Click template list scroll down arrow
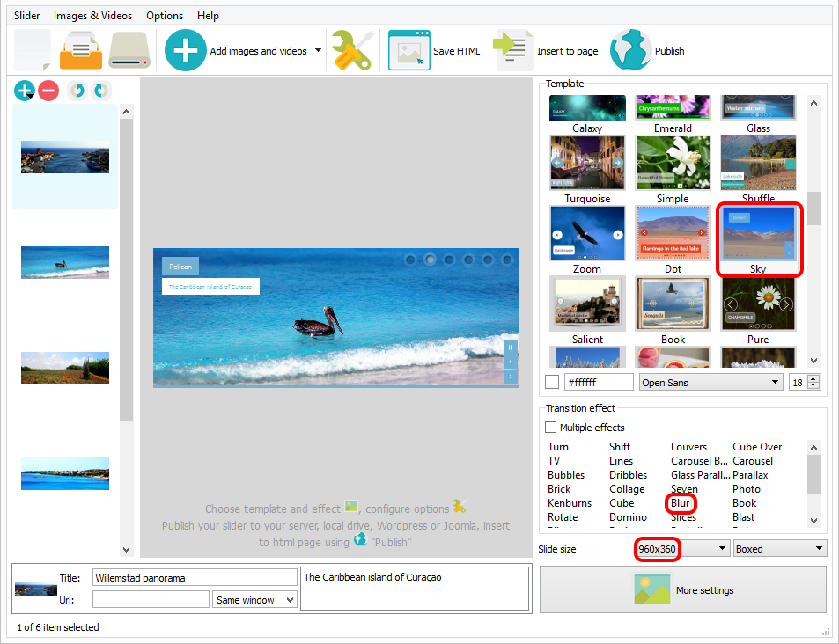The height and width of the screenshot is (644, 839). (x=813, y=361)
